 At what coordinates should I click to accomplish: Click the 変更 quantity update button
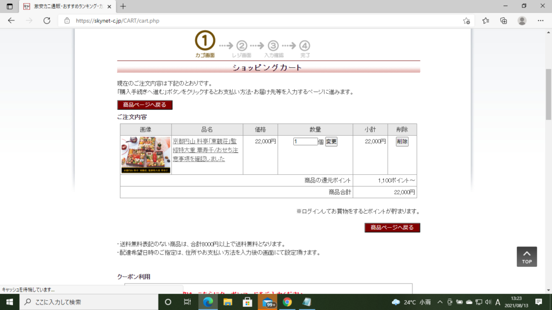[331, 142]
